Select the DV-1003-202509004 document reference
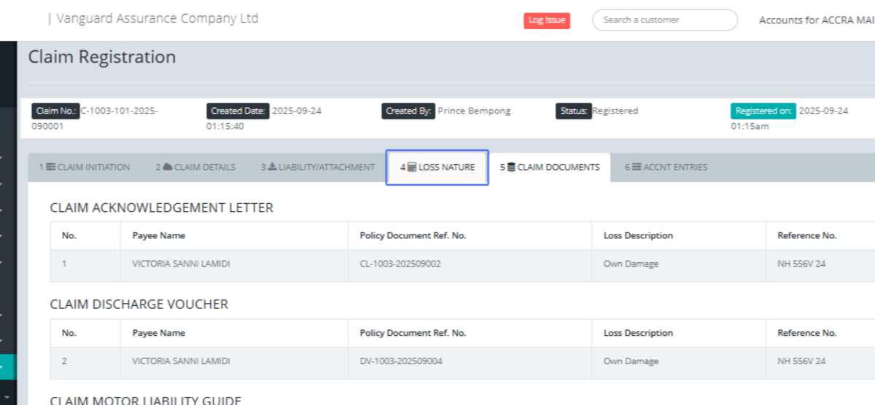 pos(401,361)
